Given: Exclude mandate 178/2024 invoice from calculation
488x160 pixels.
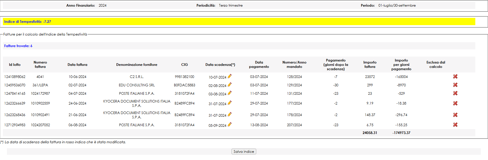Looking at the screenshot, I should pyautogui.click(x=455, y=115).
